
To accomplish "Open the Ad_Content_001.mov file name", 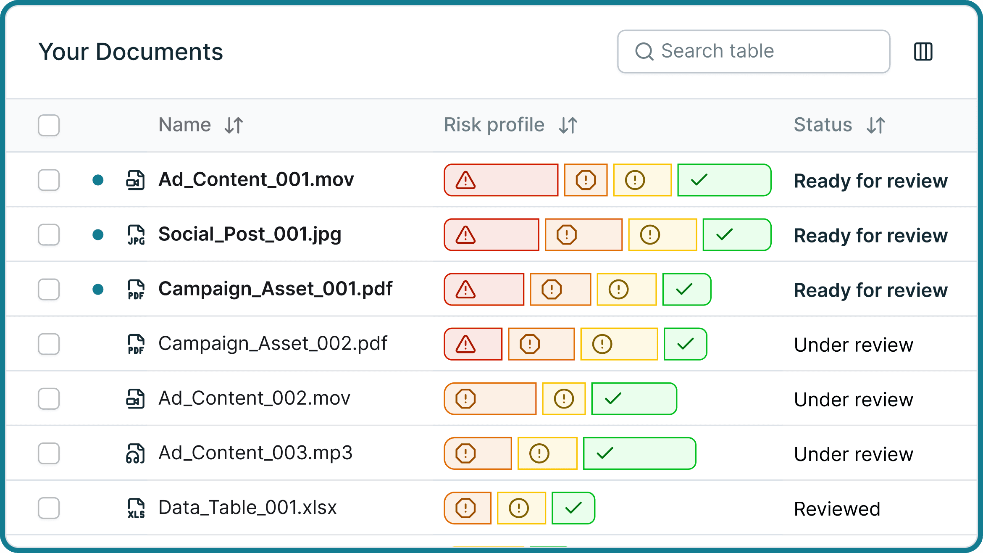I will 256,180.
